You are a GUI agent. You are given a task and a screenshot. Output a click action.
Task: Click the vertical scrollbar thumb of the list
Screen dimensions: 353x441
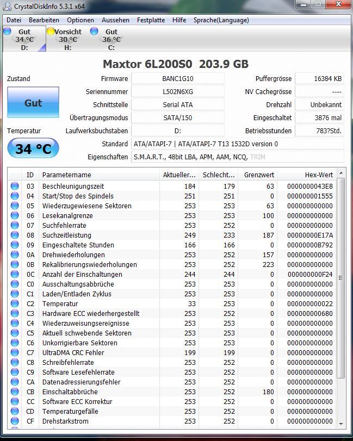pyautogui.click(x=340, y=278)
